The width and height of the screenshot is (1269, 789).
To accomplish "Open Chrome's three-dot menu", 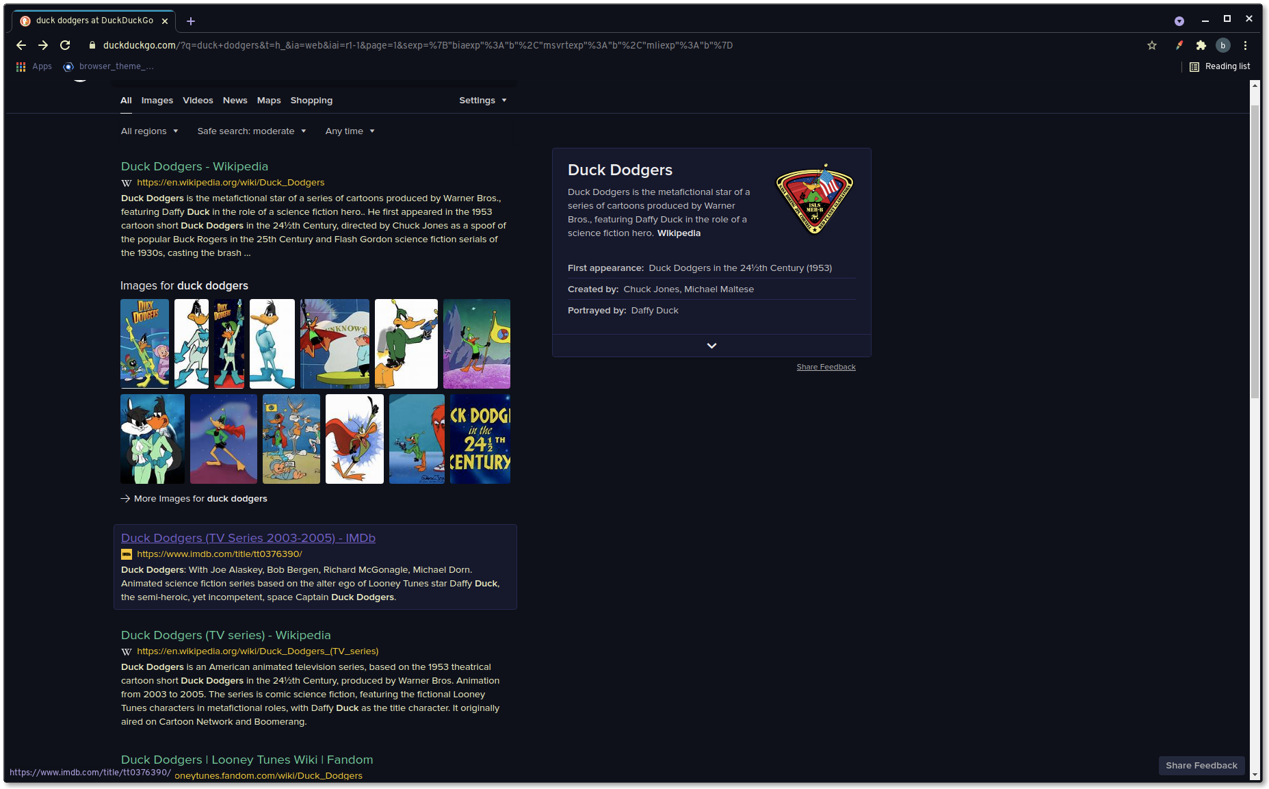I will (x=1245, y=45).
